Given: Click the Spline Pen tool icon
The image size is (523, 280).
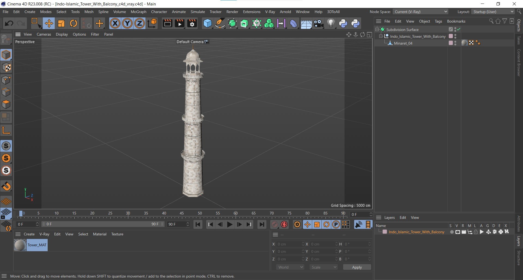Looking at the screenshot, I should tap(220, 23).
